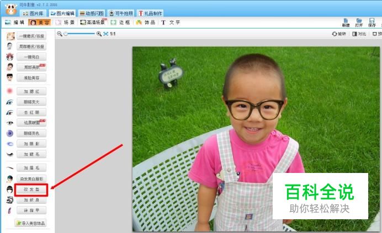Image resolution: width=382 pixels, height=233 pixels.
Task: Select the 编辑 toolbar category
Action: 15,23
